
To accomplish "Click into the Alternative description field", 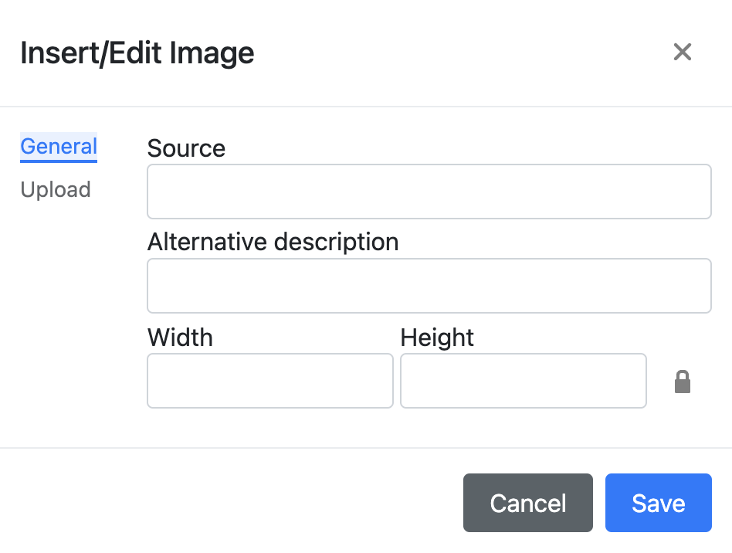I will tap(429, 285).
